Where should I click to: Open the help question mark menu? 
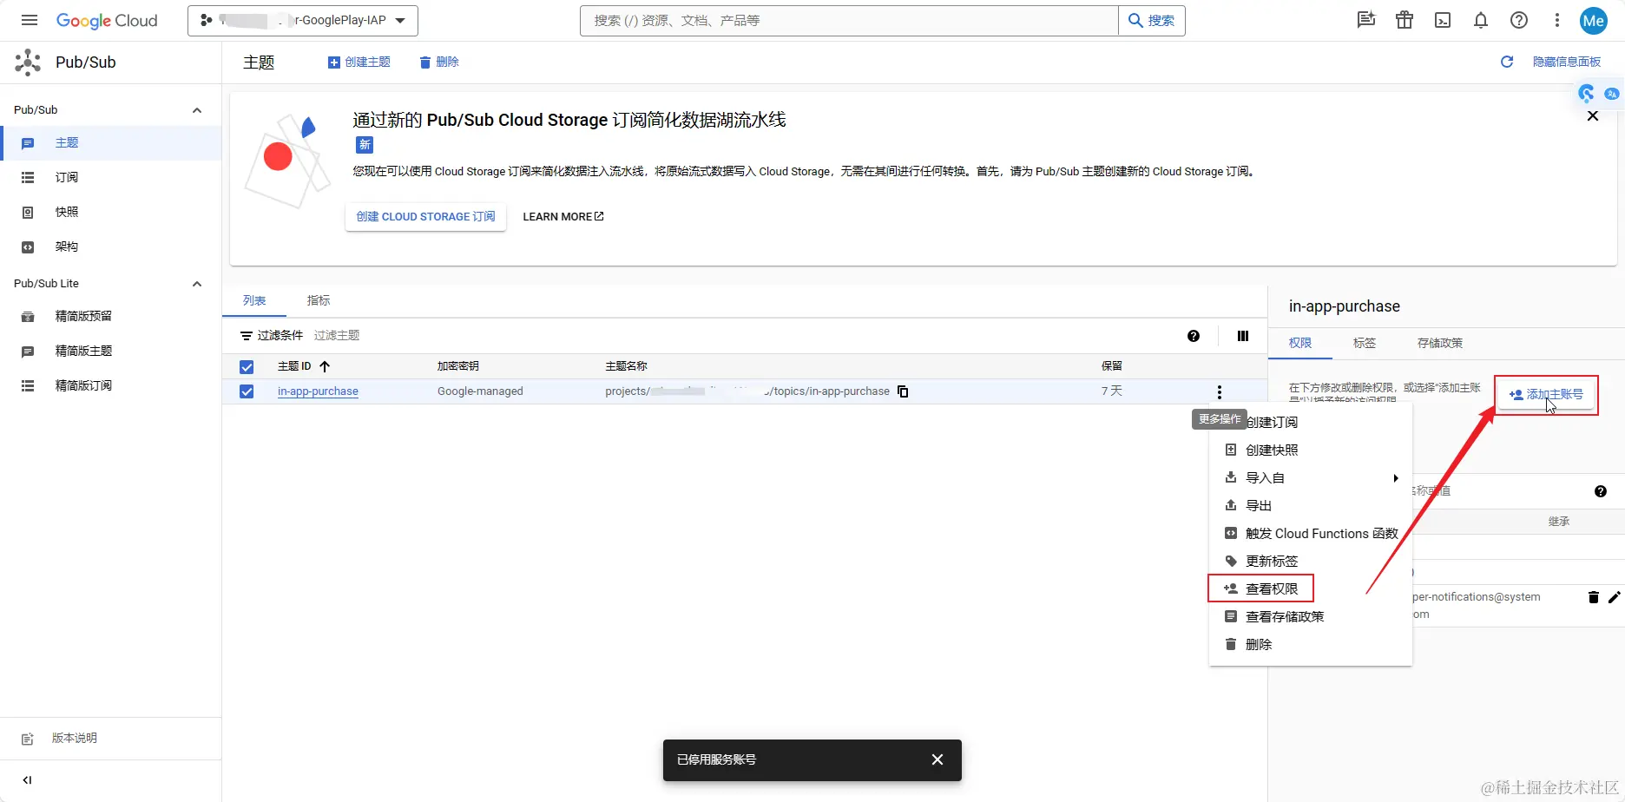(x=1519, y=20)
